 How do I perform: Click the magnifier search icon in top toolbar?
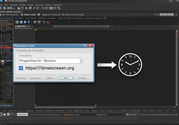click(x=55, y=8)
